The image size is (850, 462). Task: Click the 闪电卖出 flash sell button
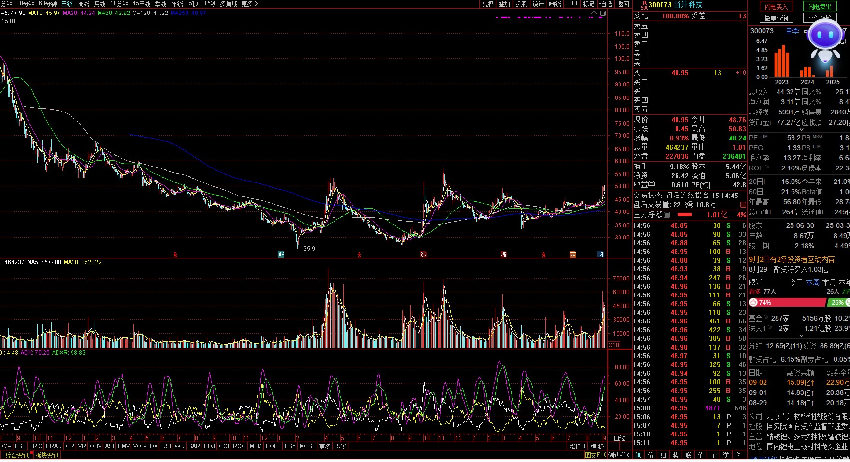pos(820,7)
